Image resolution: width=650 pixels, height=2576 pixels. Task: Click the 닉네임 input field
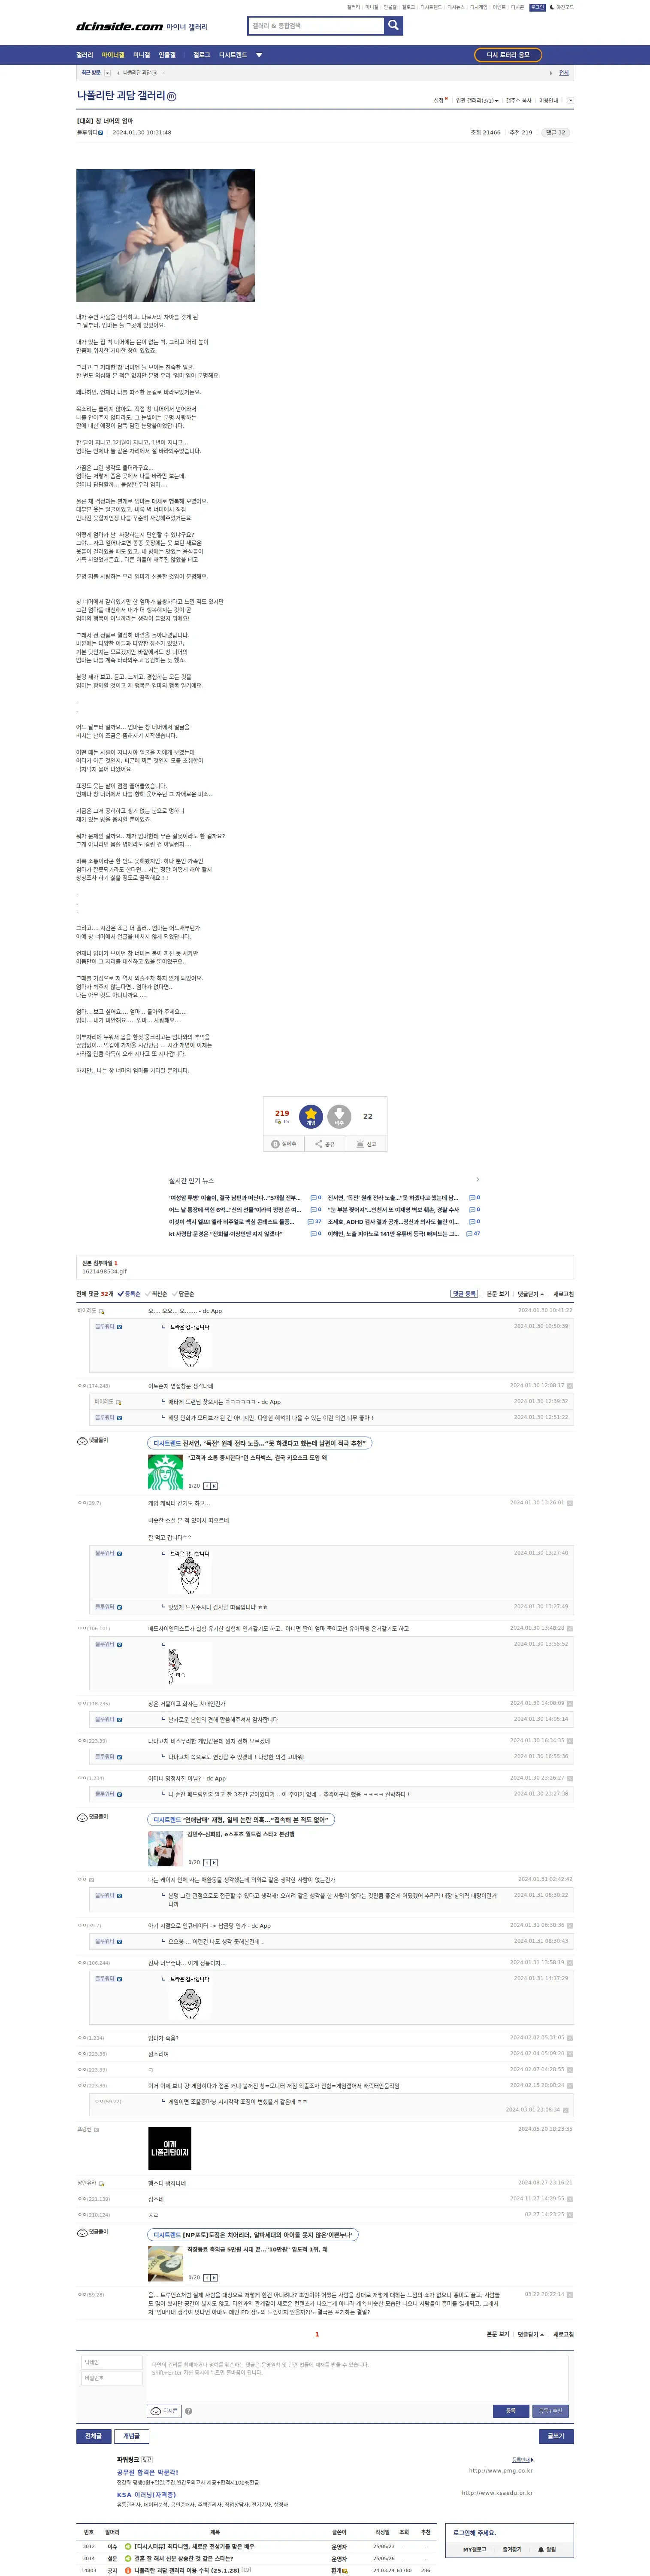[x=112, y=2363]
